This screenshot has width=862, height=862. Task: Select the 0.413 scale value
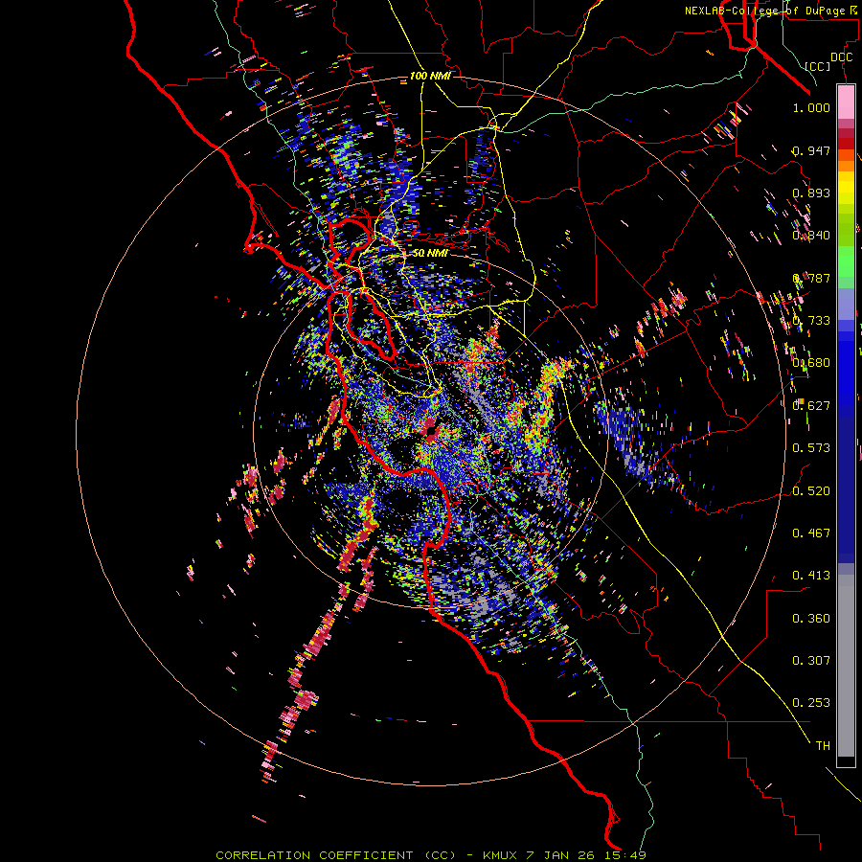[811, 576]
